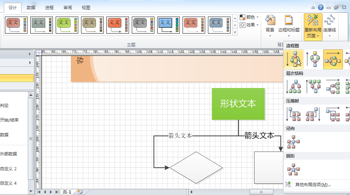Open 其他布局选项 from the layout menu
350x195 pixels.
tap(313, 184)
